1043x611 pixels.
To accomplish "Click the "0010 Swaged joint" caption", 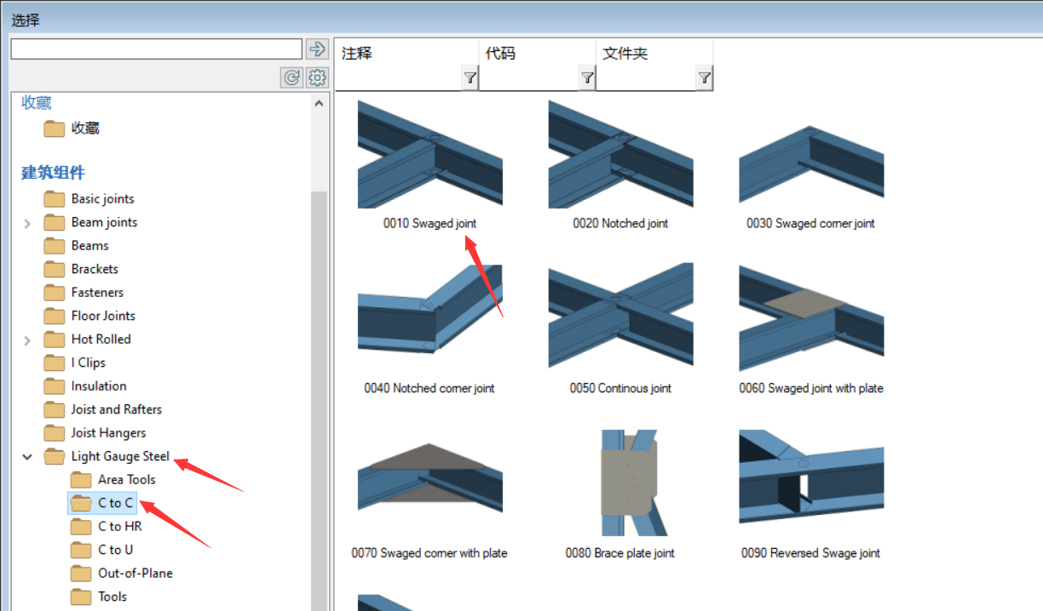I will pos(429,224).
